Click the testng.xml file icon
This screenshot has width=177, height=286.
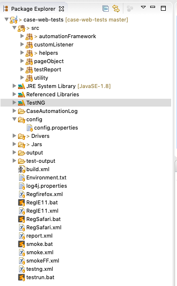22,269
